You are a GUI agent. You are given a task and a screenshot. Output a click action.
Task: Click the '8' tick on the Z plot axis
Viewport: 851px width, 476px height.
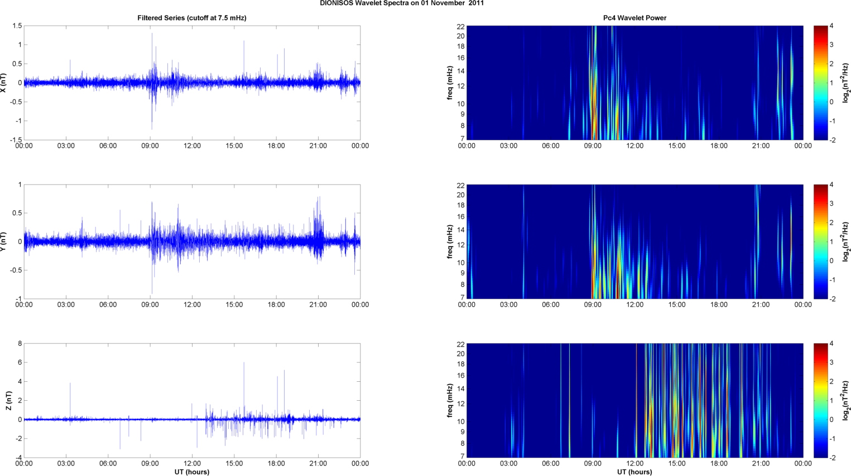[20, 344]
